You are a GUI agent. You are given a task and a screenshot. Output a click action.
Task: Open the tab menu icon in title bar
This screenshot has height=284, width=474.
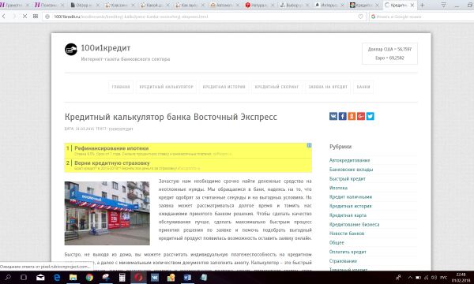(443, 6)
